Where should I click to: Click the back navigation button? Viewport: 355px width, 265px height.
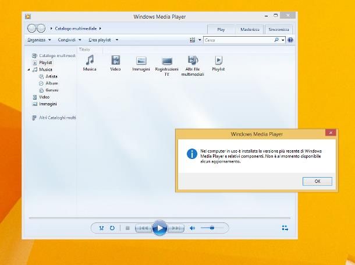point(31,29)
